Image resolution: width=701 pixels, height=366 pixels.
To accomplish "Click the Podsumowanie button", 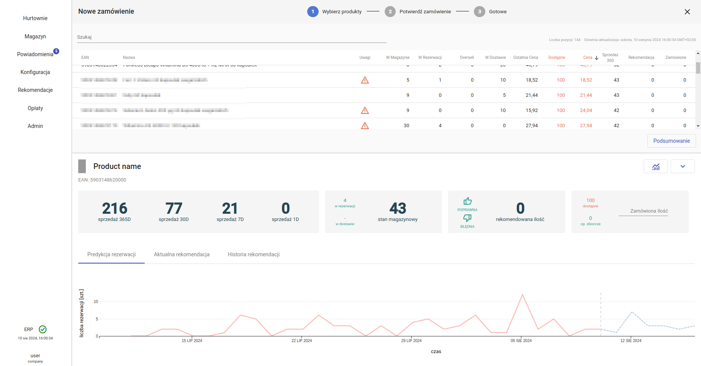I will [x=671, y=141].
